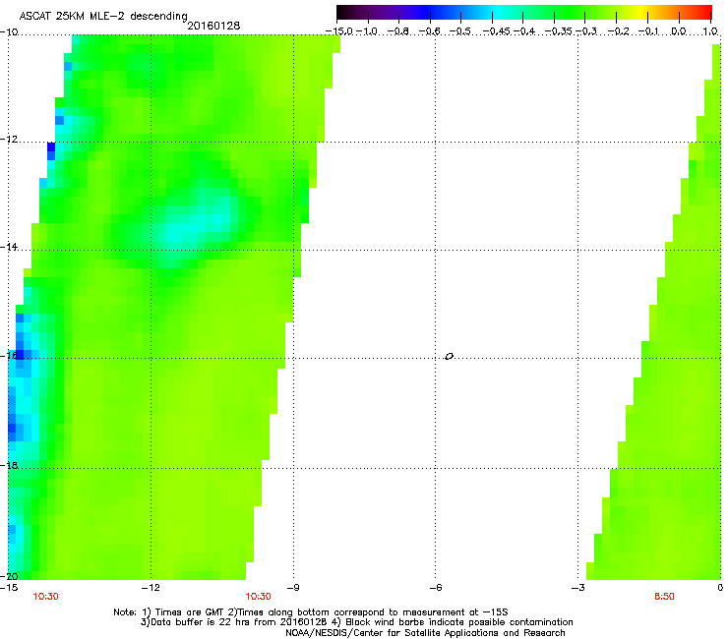Click the -15.0 label on the color scale
The height and width of the screenshot is (639, 728).
tap(339, 31)
